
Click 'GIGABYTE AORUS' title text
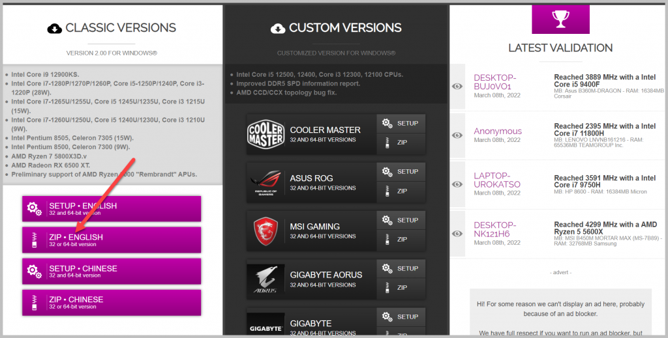point(326,275)
